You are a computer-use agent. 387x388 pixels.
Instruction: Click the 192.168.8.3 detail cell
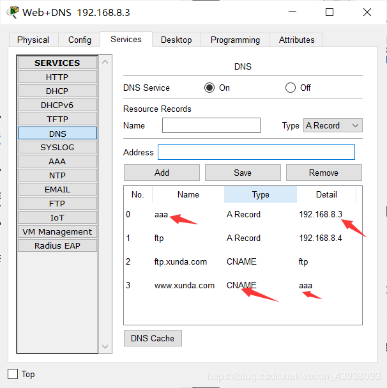pyautogui.click(x=321, y=214)
